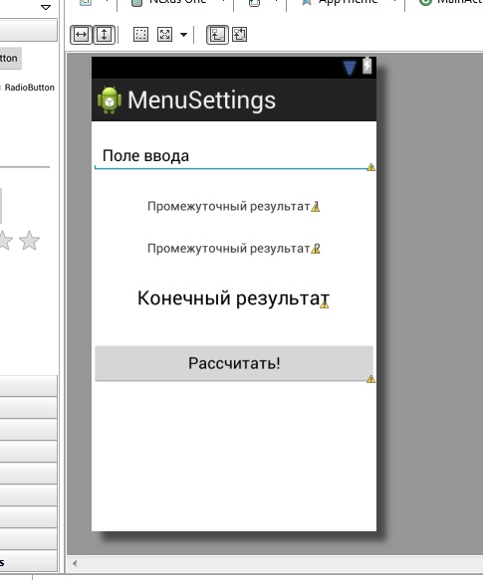Open Change Margins dotted-square icon
This screenshot has width=483, height=580.
pyautogui.click(x=140, y=35)
